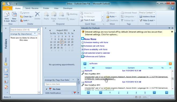Click the Outlook Help question icon
The image size is (177, 102).
[172, 8]
